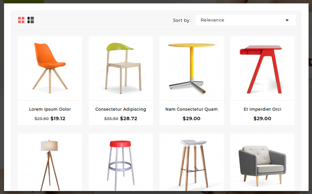312x194 pixels.
Task: Open the Lorem Ipsum Dolor product link
Action: click(x=50, y=109)
